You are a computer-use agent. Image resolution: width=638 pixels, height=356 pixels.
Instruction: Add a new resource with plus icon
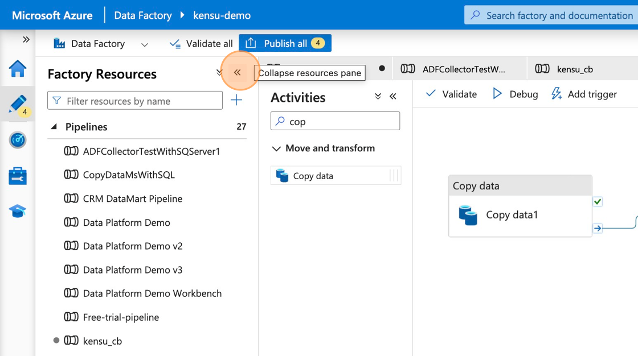point(236,100)
